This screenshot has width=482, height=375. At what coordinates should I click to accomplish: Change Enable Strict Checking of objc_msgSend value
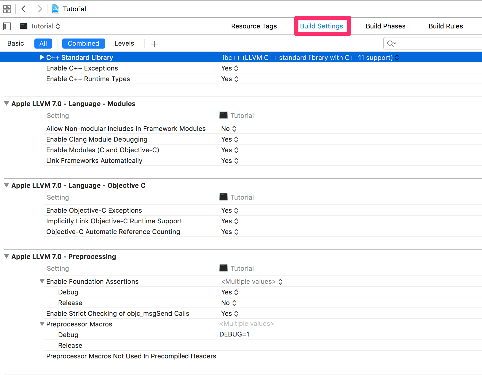click(x=230, y=313)
